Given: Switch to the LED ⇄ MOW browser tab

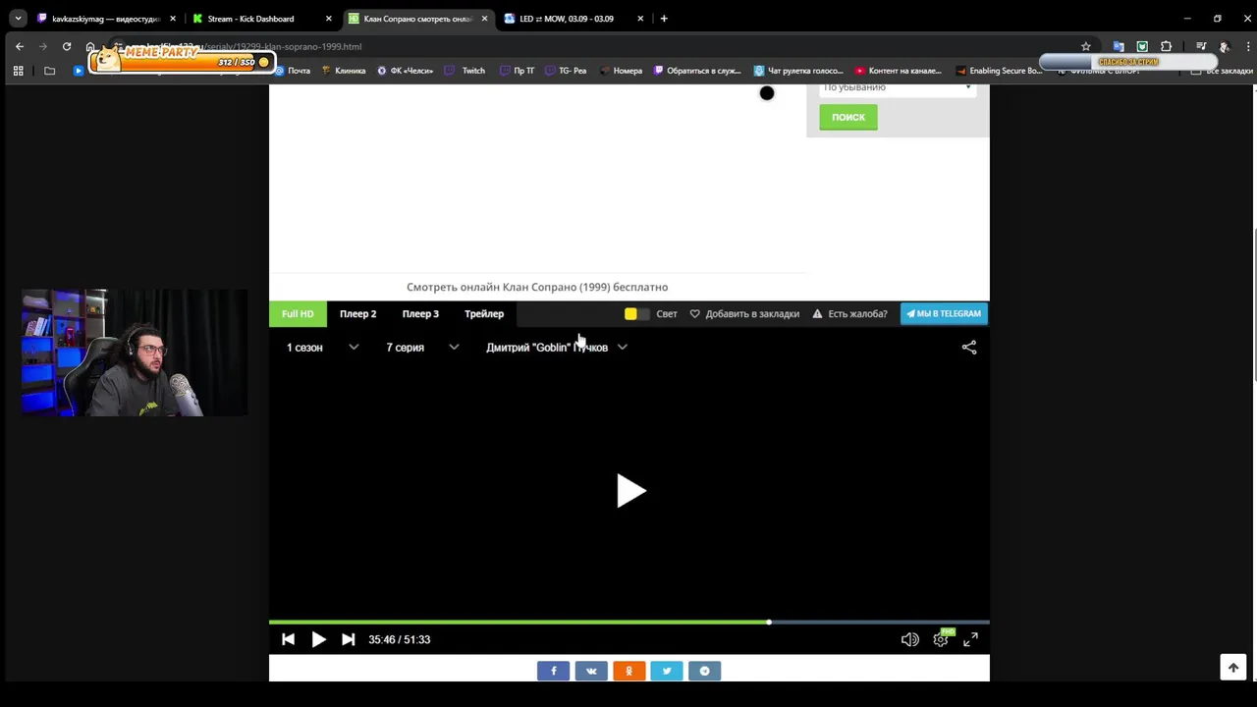Looking at the screenshot, I should (574, 19).
